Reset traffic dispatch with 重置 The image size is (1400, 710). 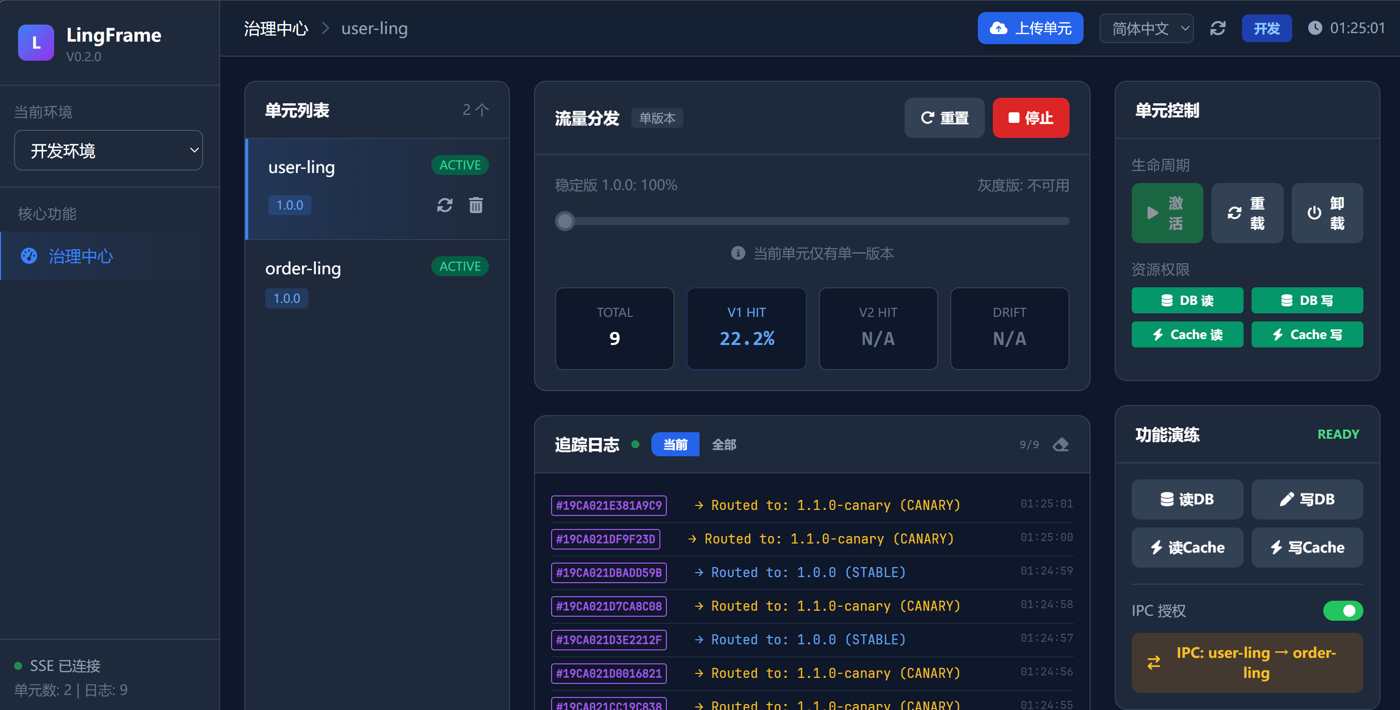(944, 118)
